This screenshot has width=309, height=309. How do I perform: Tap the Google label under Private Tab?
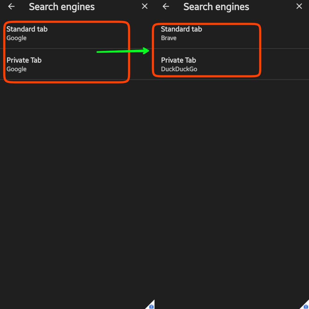(17, 69)
